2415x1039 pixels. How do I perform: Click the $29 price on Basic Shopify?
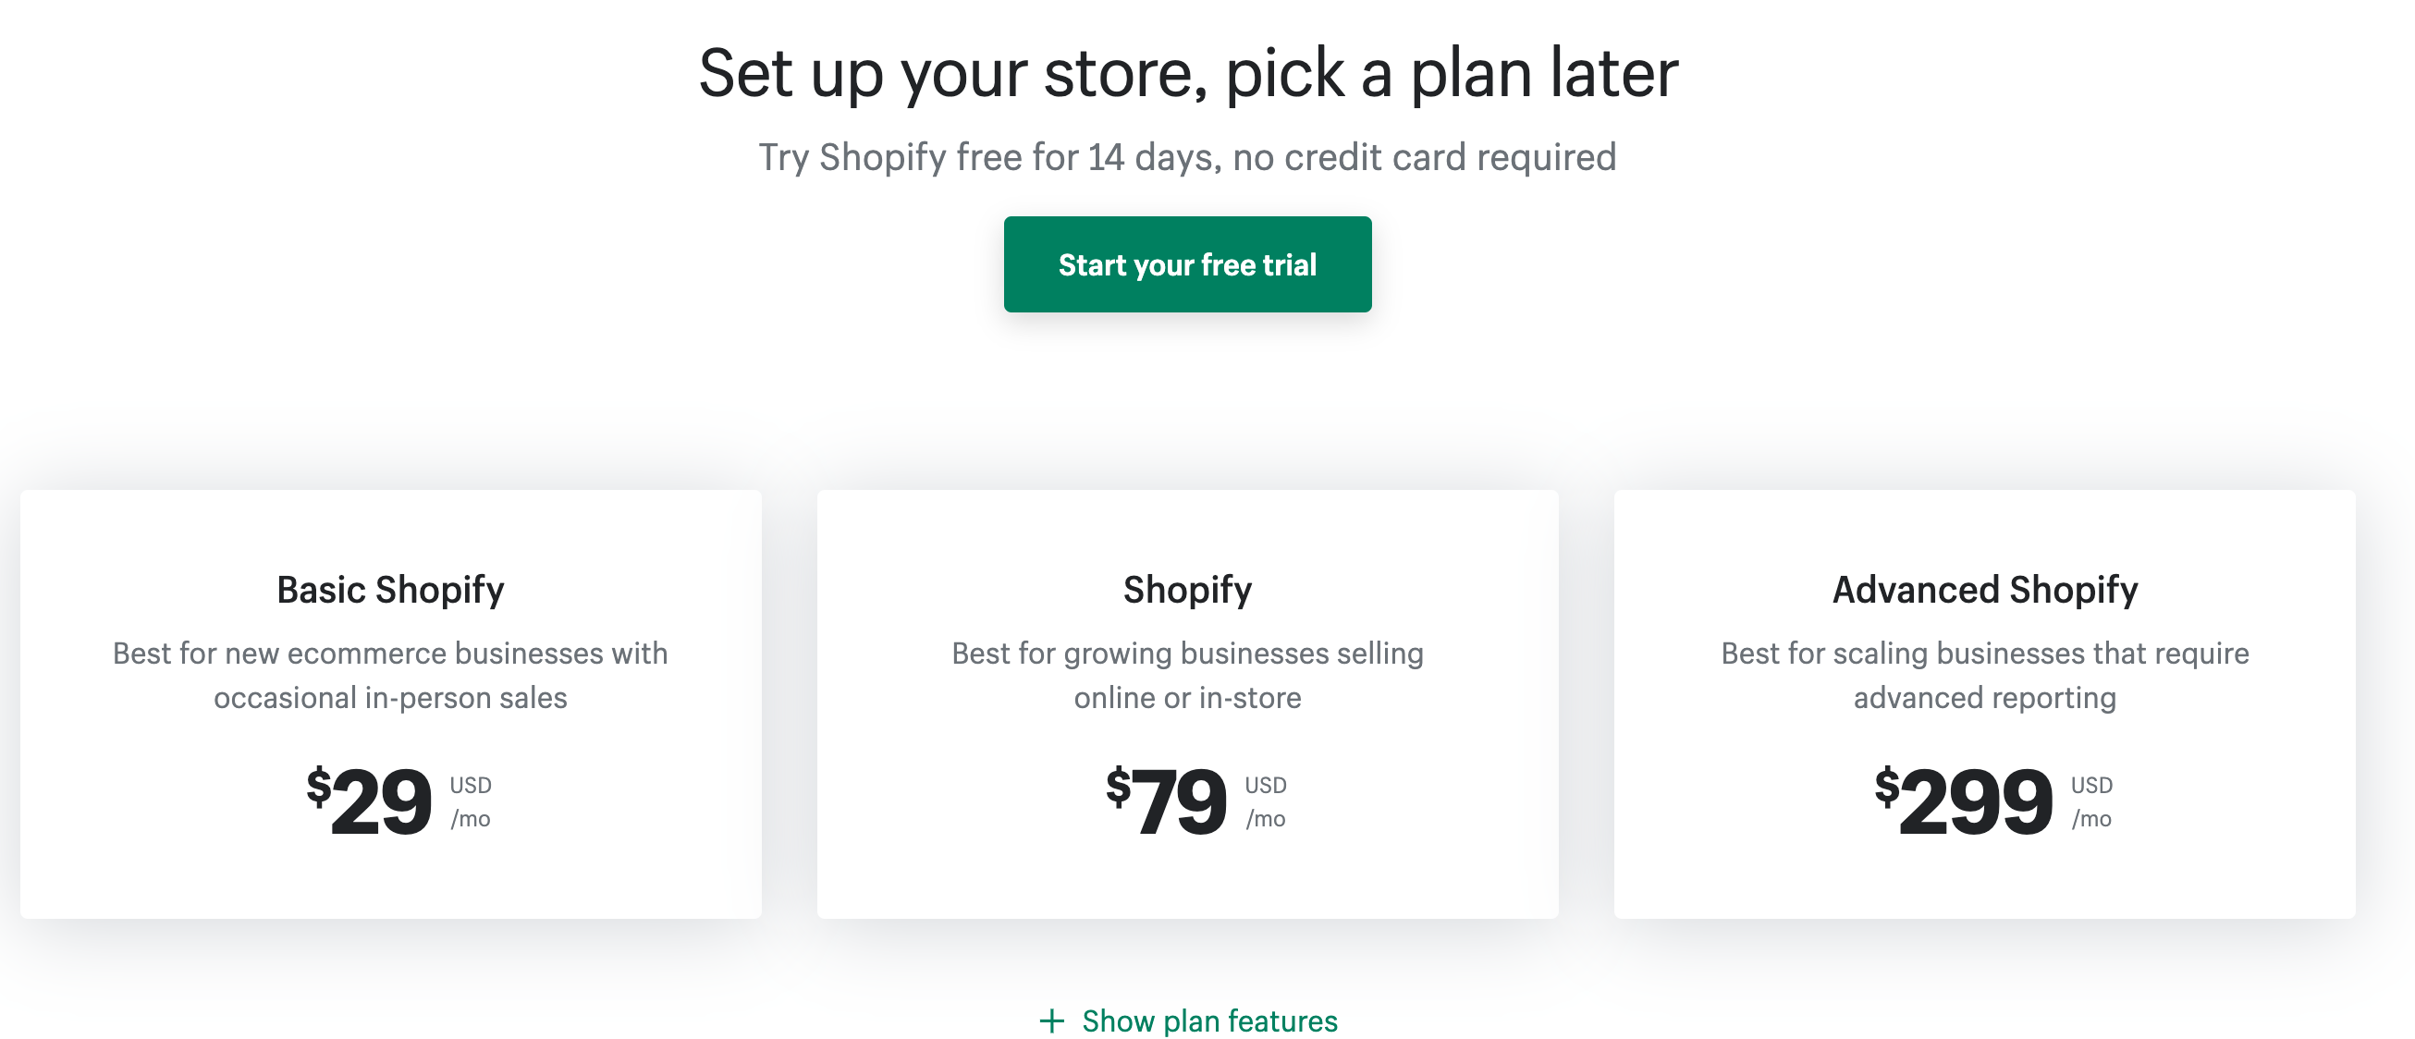click(x=380, y=801)
